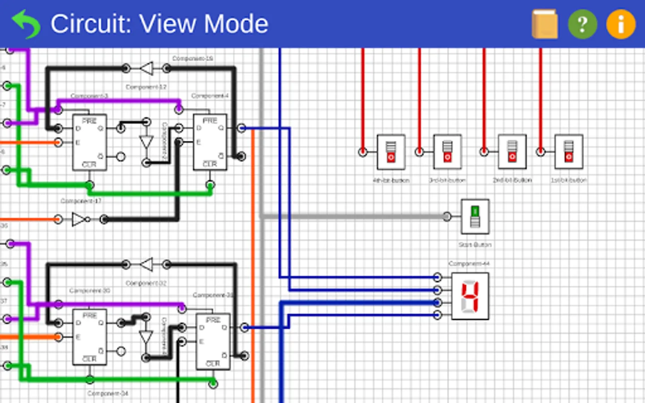Screen dimensions: 645x403
Task: Select downward buffer between Component-30 and Component-31
Action: [x=146, y=337]
